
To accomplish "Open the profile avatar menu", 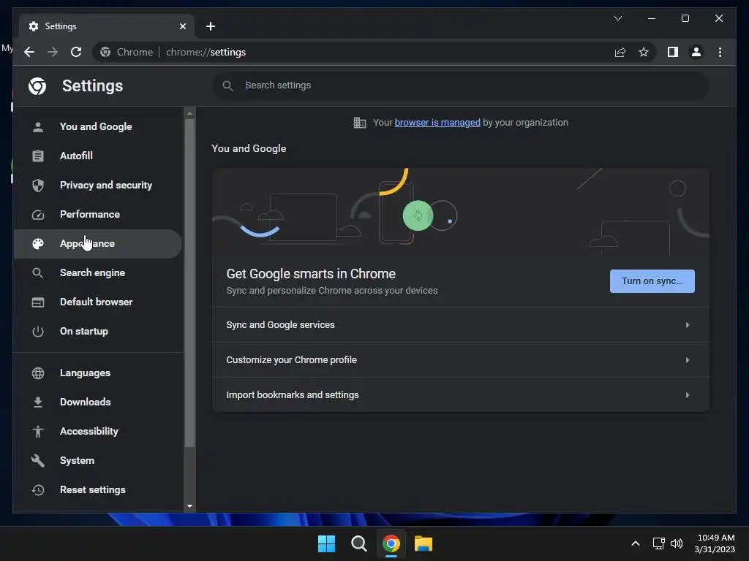I will [696, 52].
